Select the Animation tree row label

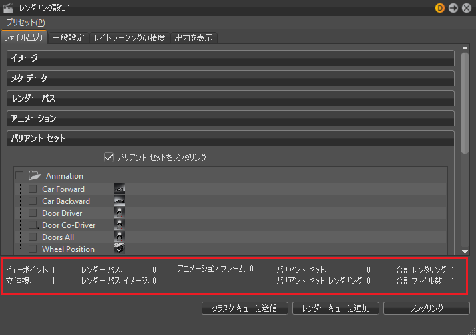pos(65,176)
